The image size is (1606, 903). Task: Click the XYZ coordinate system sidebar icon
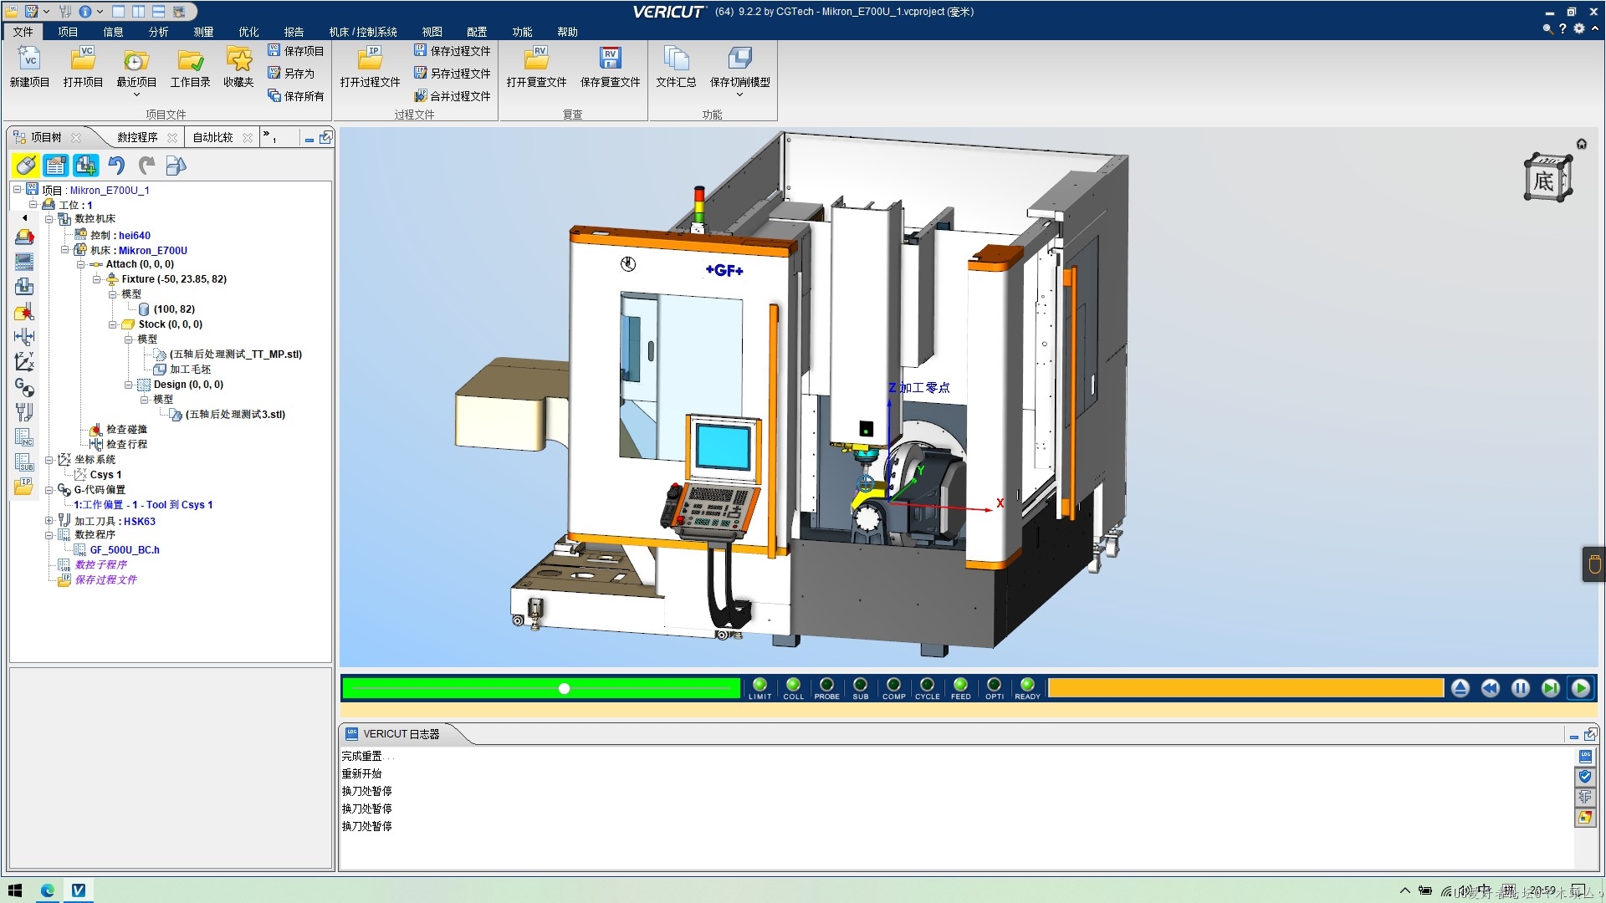pyautogui.click(x=24, y=361)
